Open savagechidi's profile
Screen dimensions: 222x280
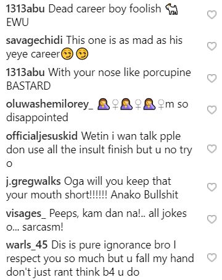pyautogui.click(x=34, y=40)
